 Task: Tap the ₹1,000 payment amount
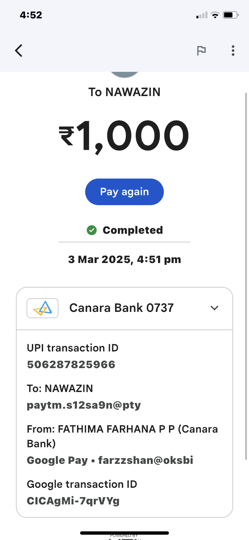click(x=124, y=136)
